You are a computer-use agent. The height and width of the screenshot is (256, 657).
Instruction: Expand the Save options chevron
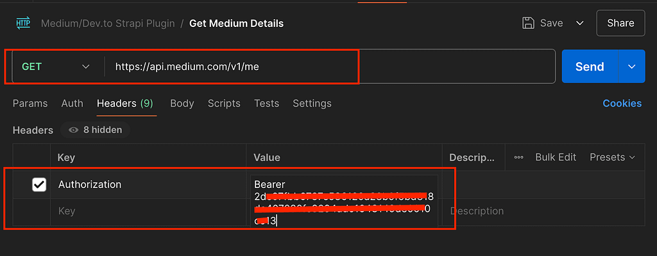click(x=580, y=23)
